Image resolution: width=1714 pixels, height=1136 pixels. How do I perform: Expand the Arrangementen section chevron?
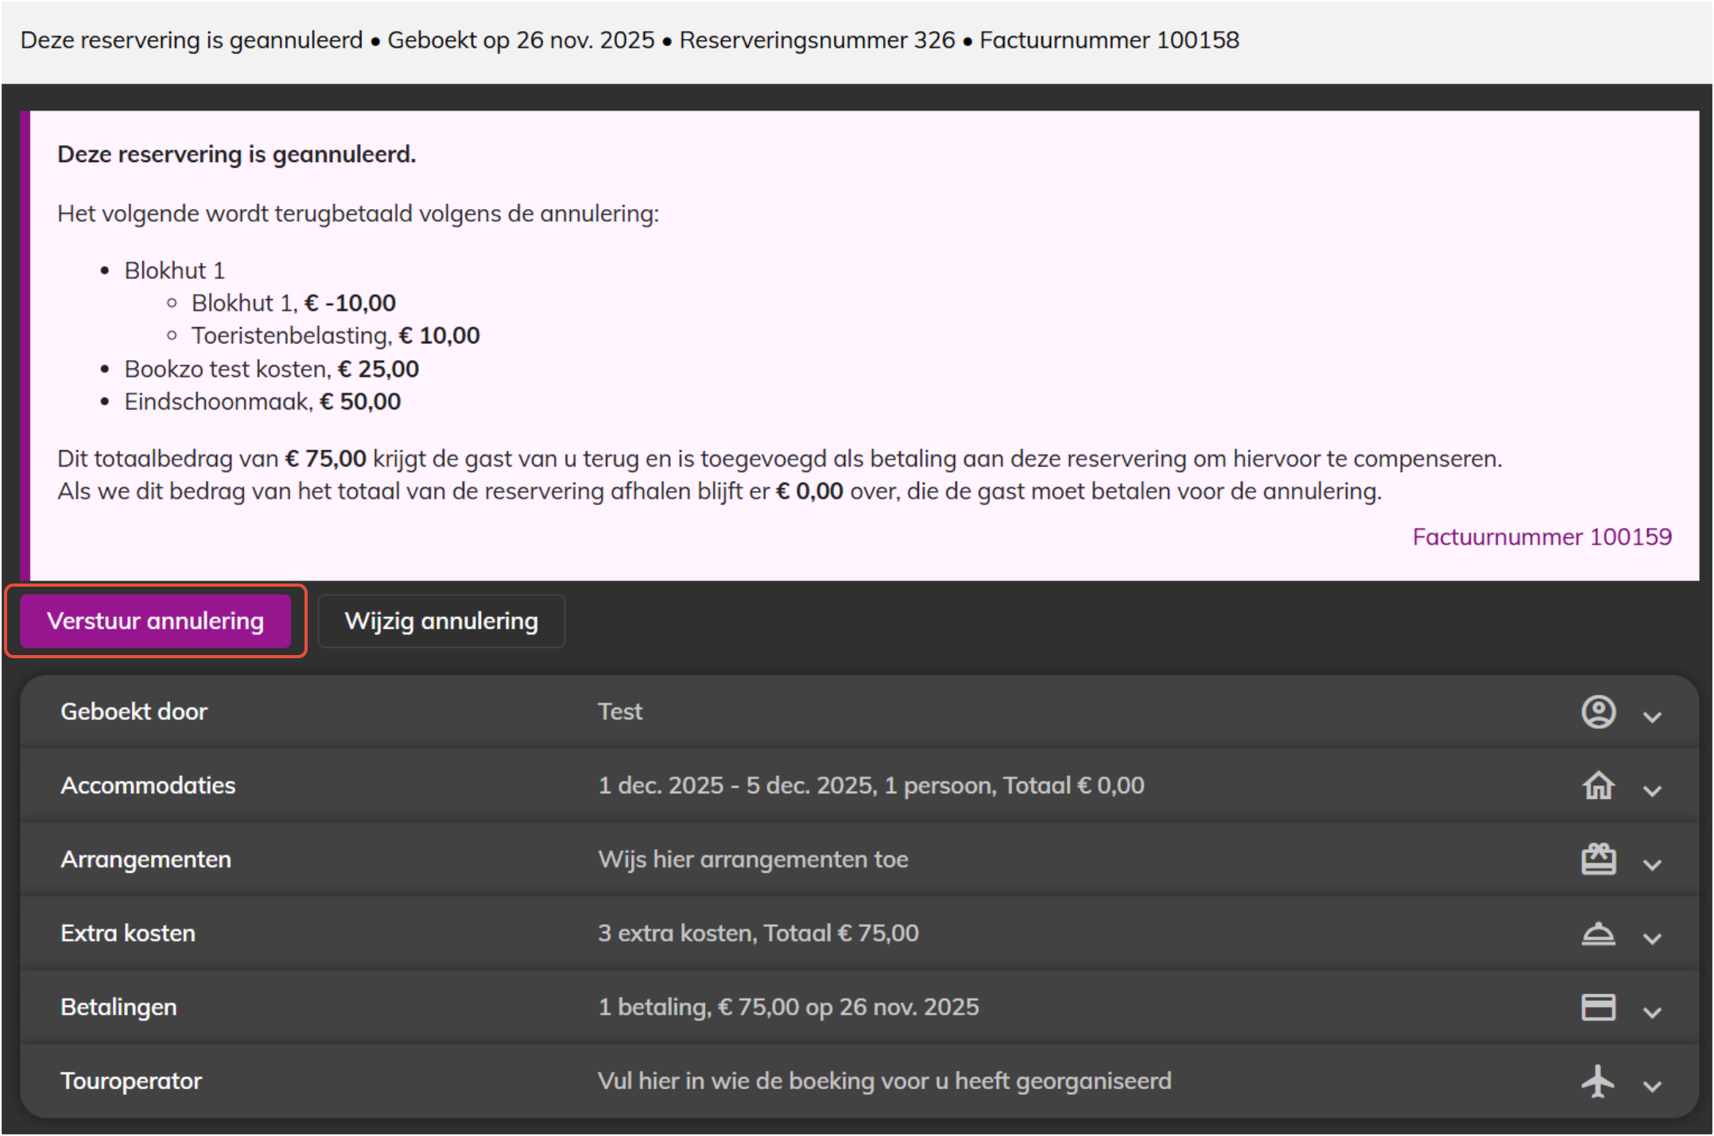tap(1652, 864)
